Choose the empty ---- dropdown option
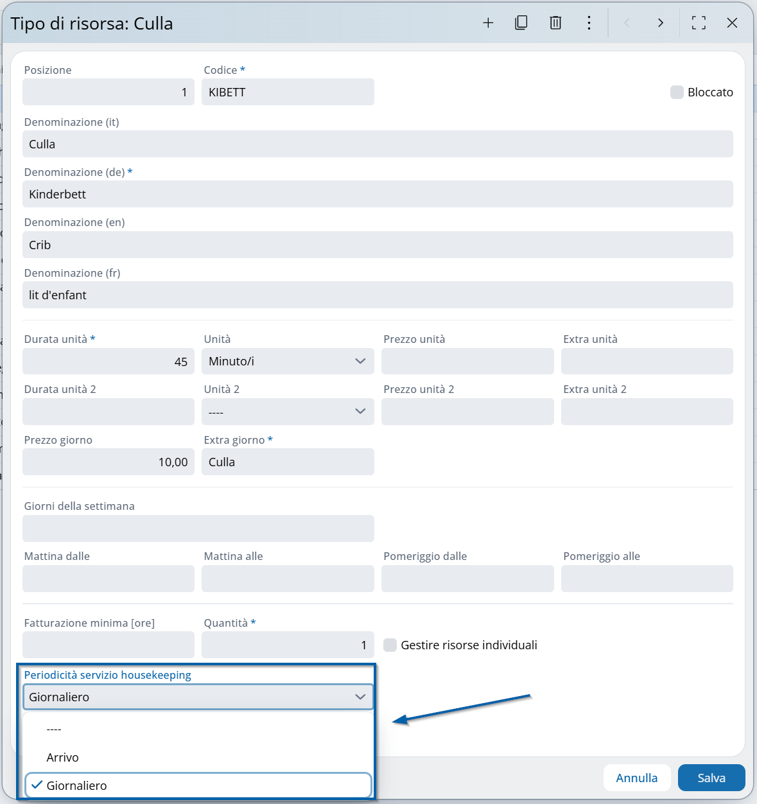Screen dimensions: 757x804 coord(54,730)
